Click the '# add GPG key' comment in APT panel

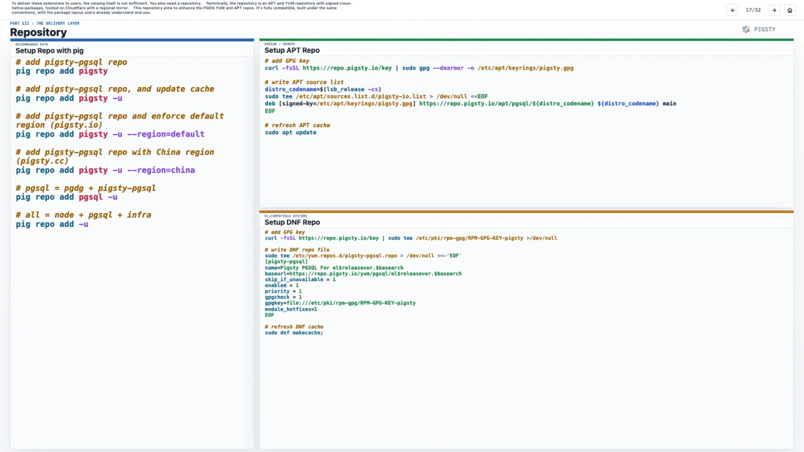pos(287,61)
